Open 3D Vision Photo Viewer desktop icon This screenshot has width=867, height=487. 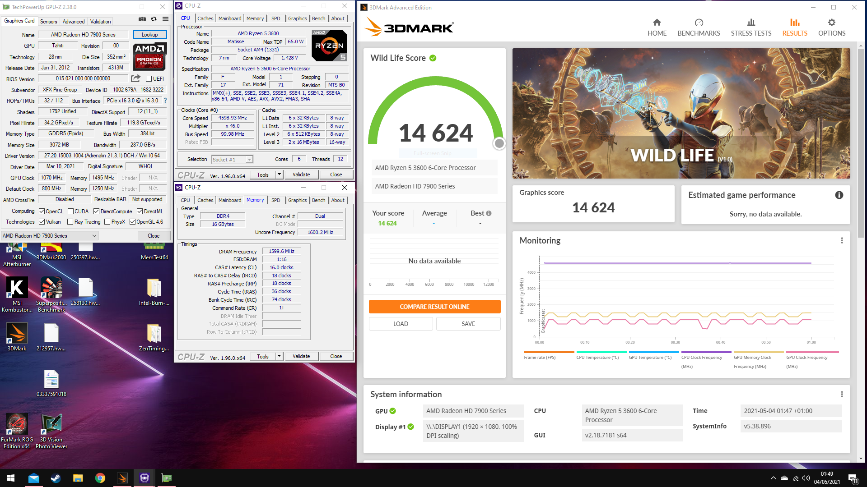click(51, 431)
